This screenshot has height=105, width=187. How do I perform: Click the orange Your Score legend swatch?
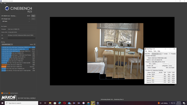pyautogui.click(x=2, y=93)
